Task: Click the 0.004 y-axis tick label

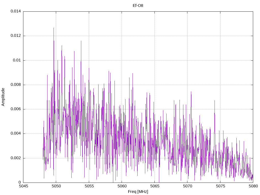Action: [x=16, y=134]
